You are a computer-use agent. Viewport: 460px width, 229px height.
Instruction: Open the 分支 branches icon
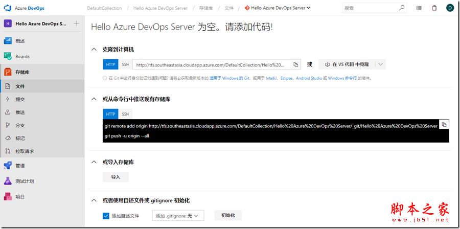click(8, 126)
